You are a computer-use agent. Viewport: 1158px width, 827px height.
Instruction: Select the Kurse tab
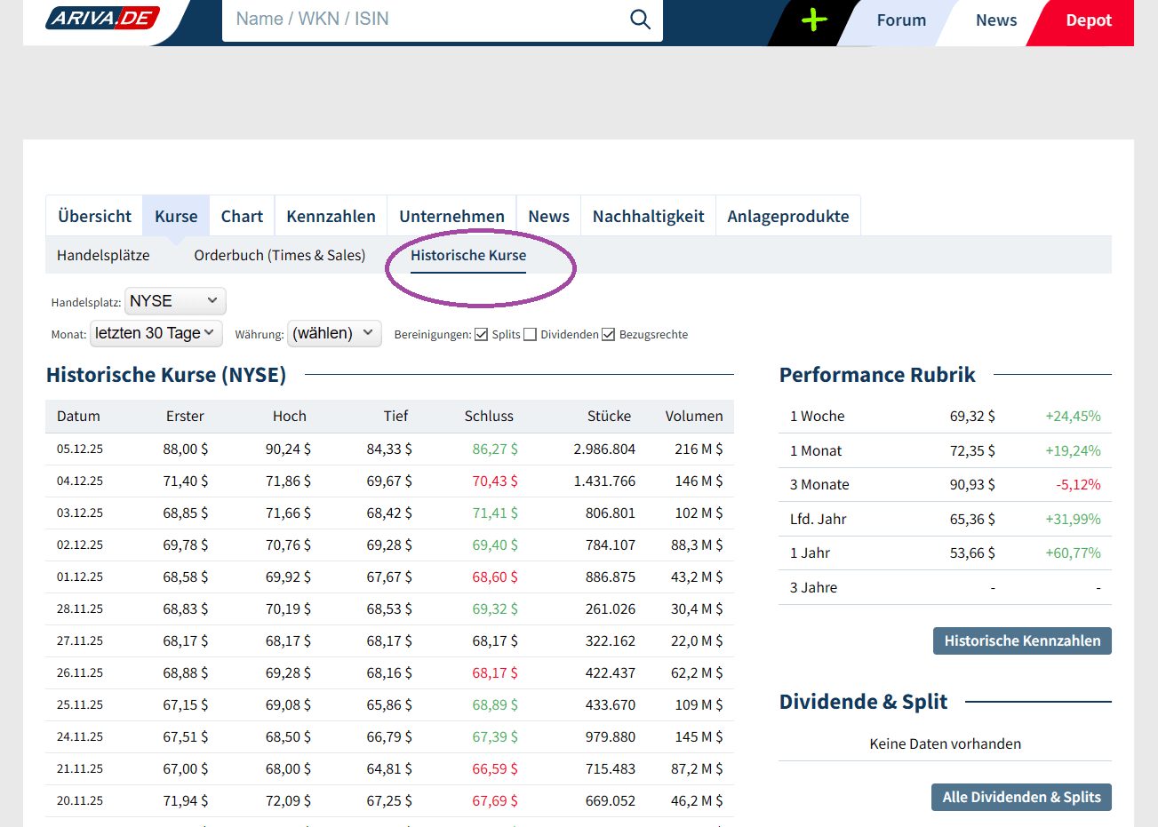tap(176, 216)
